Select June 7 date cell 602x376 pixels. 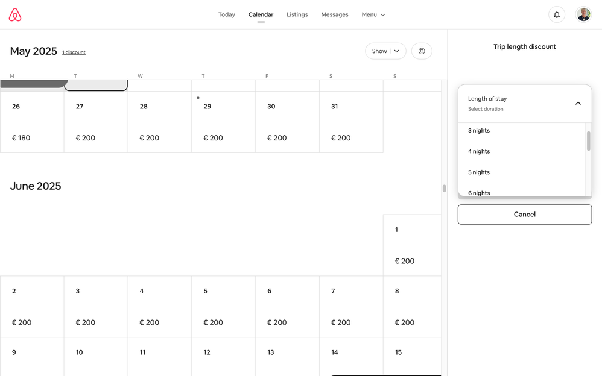click(x=351, y=307)
